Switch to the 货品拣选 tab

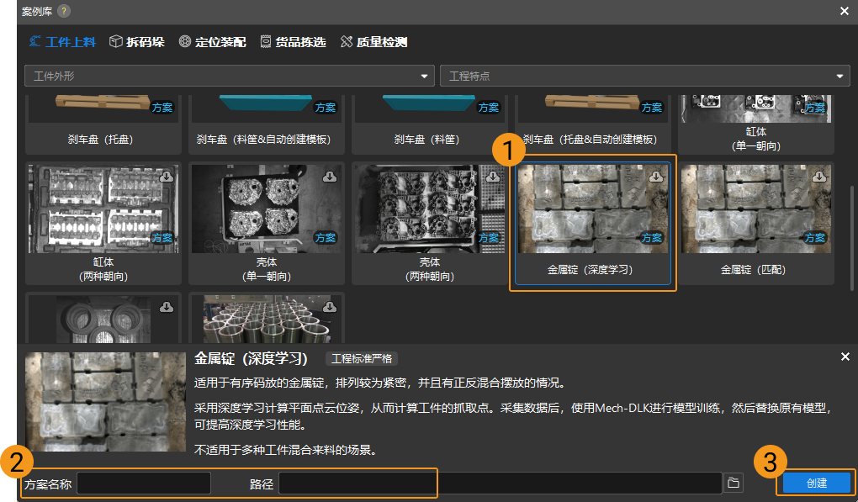click(x=293, y=42)
